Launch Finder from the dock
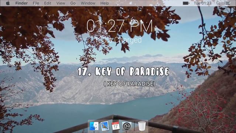 (94, 126)
